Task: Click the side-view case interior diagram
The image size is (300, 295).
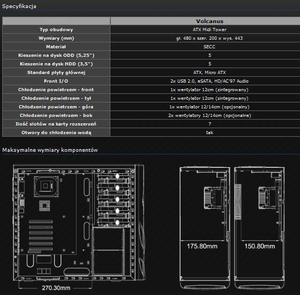Action: (78, 223)
